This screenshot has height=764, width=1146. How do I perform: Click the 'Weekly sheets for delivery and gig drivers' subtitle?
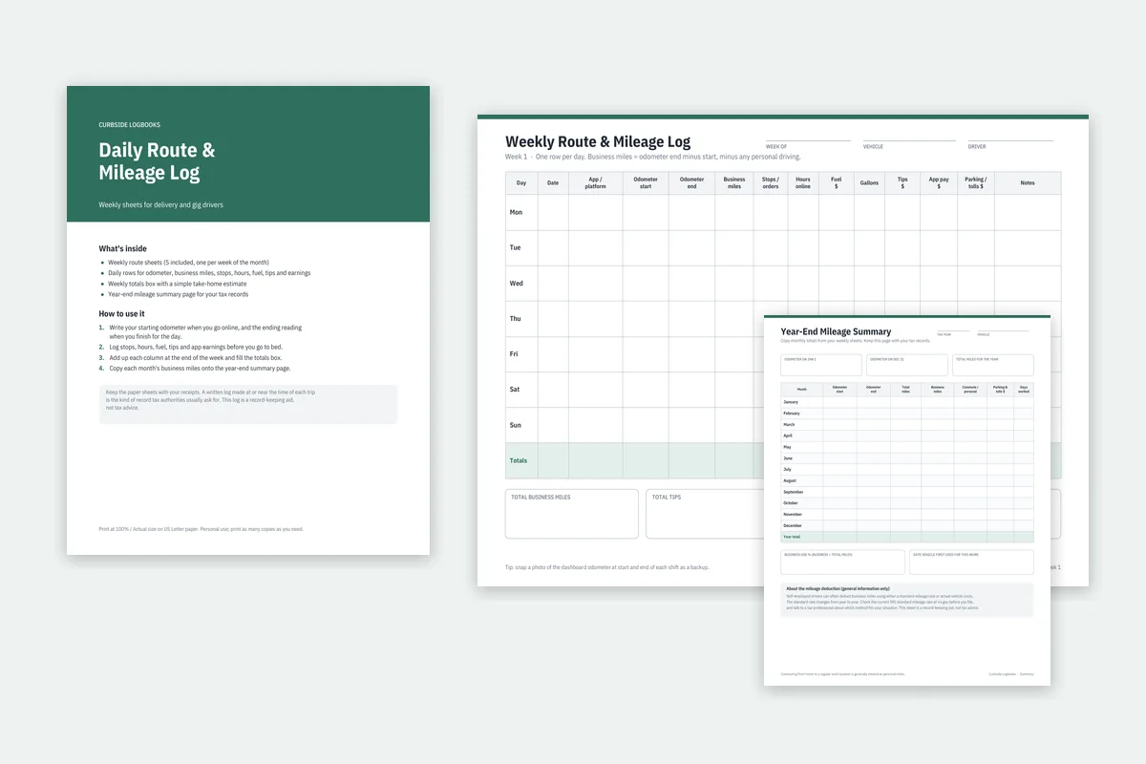(x=160, y=205)
